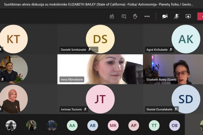203x135 pixels.
Task: Click muted mic icon beside Jorūnas Tocionis
Action: [x=85, y=109]
